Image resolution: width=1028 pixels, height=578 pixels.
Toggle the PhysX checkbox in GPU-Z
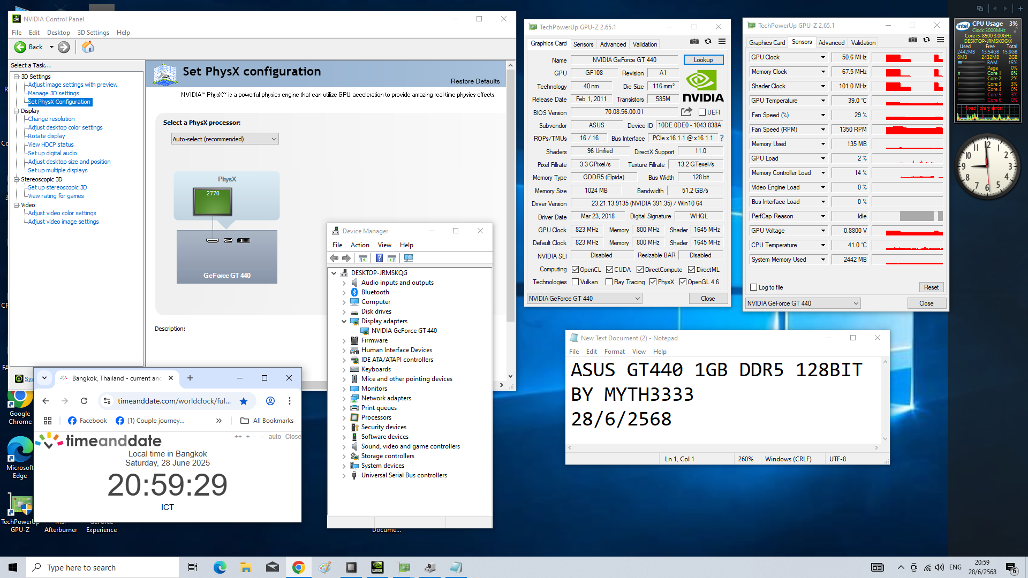coord(653,282)
